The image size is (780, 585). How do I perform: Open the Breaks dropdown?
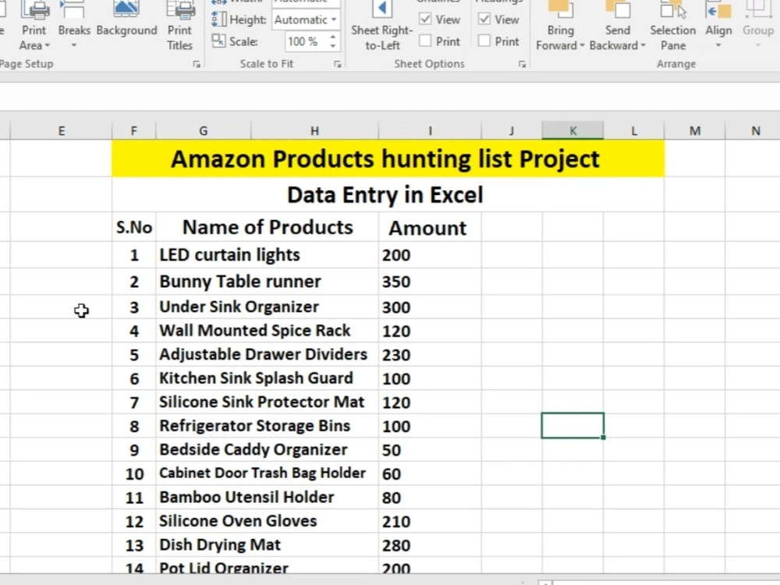click(x=74, y=26)
